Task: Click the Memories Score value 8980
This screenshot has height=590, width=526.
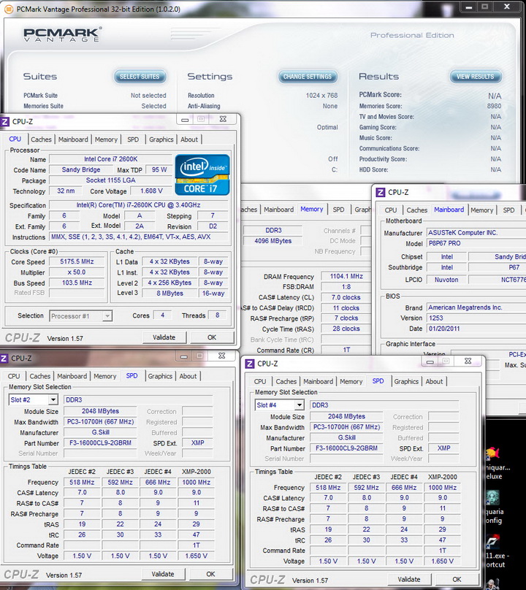Action: 494,106
